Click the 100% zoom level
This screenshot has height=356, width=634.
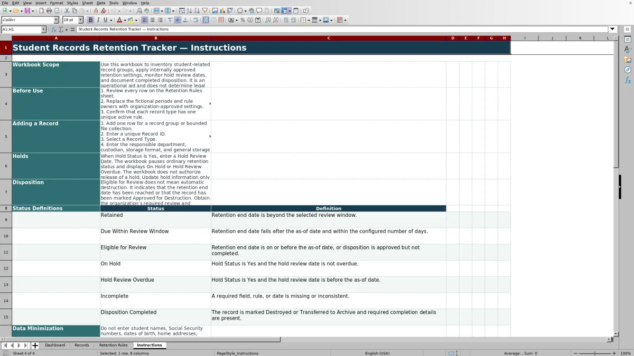coord(626,353)
